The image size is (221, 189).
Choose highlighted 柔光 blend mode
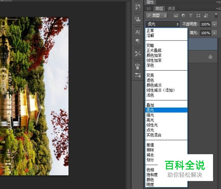pos(166,110)
